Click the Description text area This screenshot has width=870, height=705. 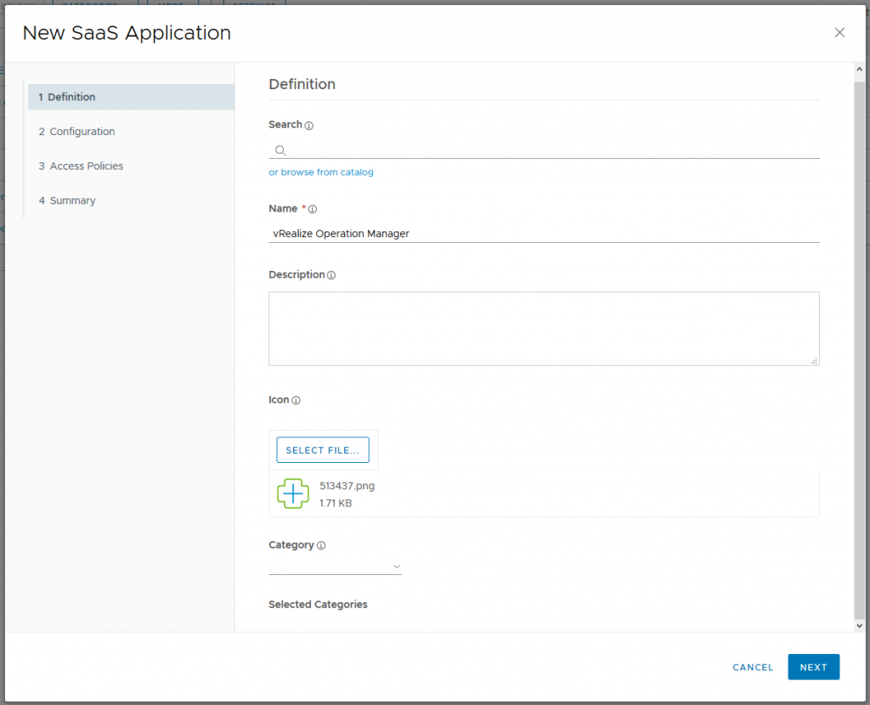(544, 329)
